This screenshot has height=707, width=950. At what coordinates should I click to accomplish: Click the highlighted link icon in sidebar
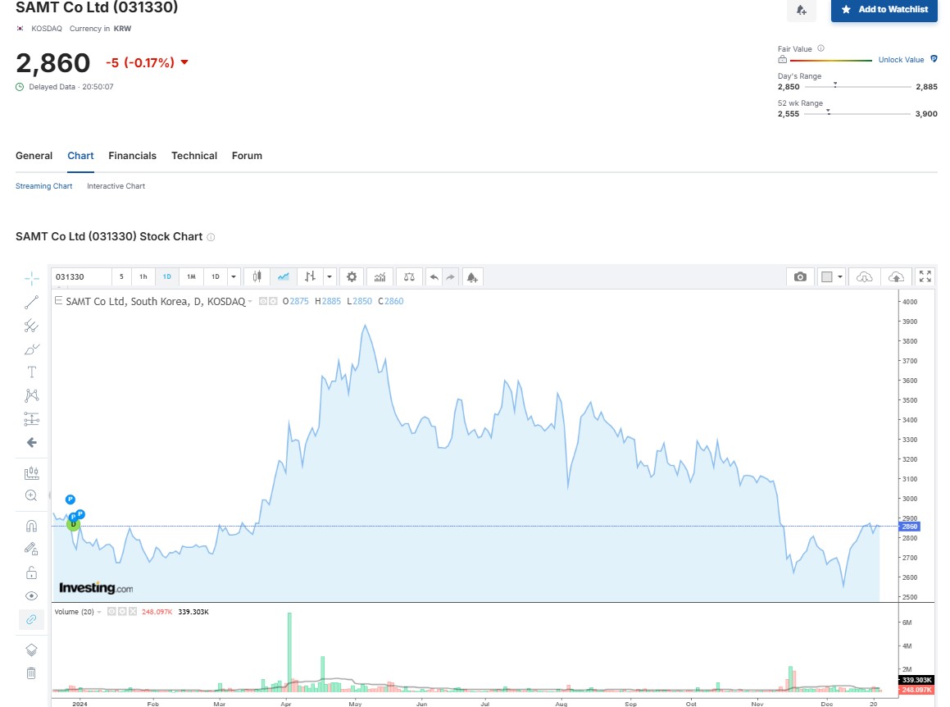31,620
